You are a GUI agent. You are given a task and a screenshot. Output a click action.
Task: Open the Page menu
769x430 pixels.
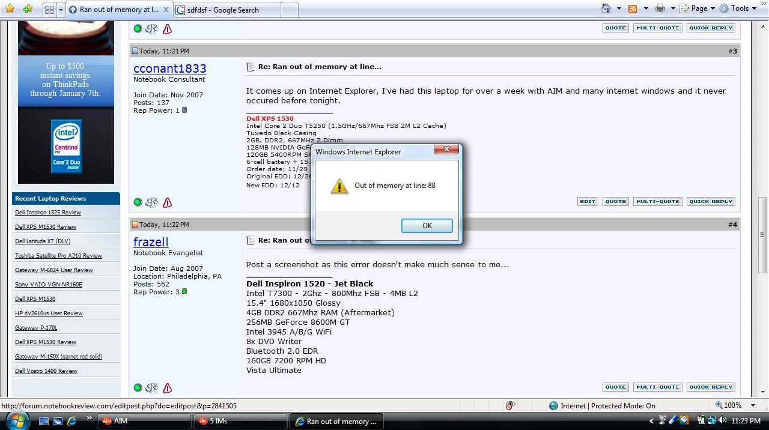point(698,8)
